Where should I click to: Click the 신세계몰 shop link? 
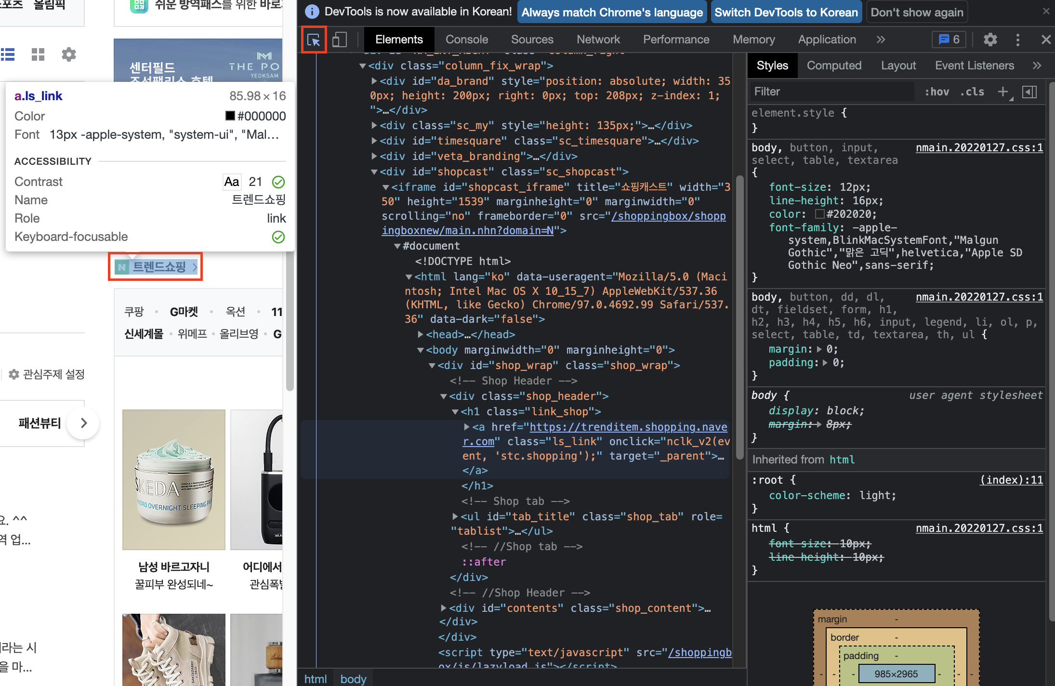pyautogui.click(x=144, y=334)
